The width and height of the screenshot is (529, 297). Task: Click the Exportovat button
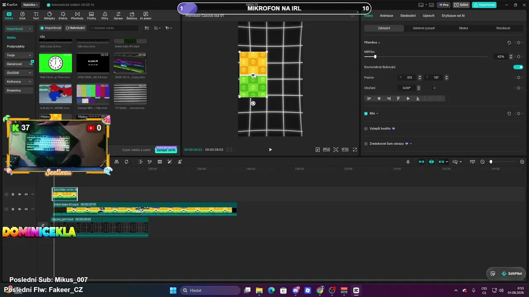[484, 5]
